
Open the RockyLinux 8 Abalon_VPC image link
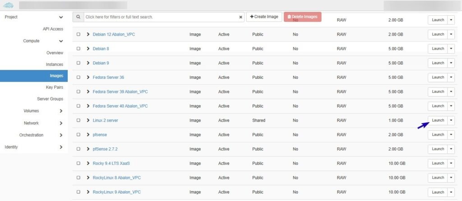tap(117, 178)
